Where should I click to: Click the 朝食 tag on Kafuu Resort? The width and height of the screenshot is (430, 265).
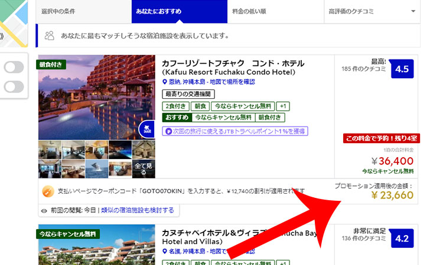(x=200, y=106)
